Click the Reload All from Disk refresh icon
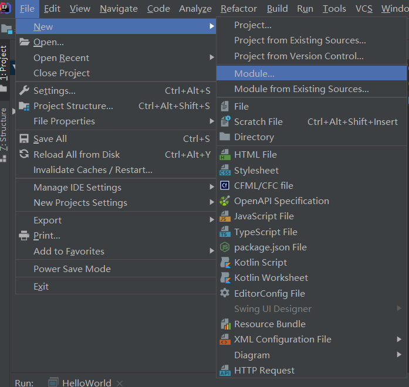Viewport: 409px width, 387px height. point(24,154)
